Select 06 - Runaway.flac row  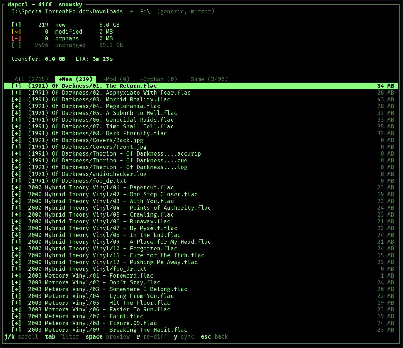click(201, 222)
